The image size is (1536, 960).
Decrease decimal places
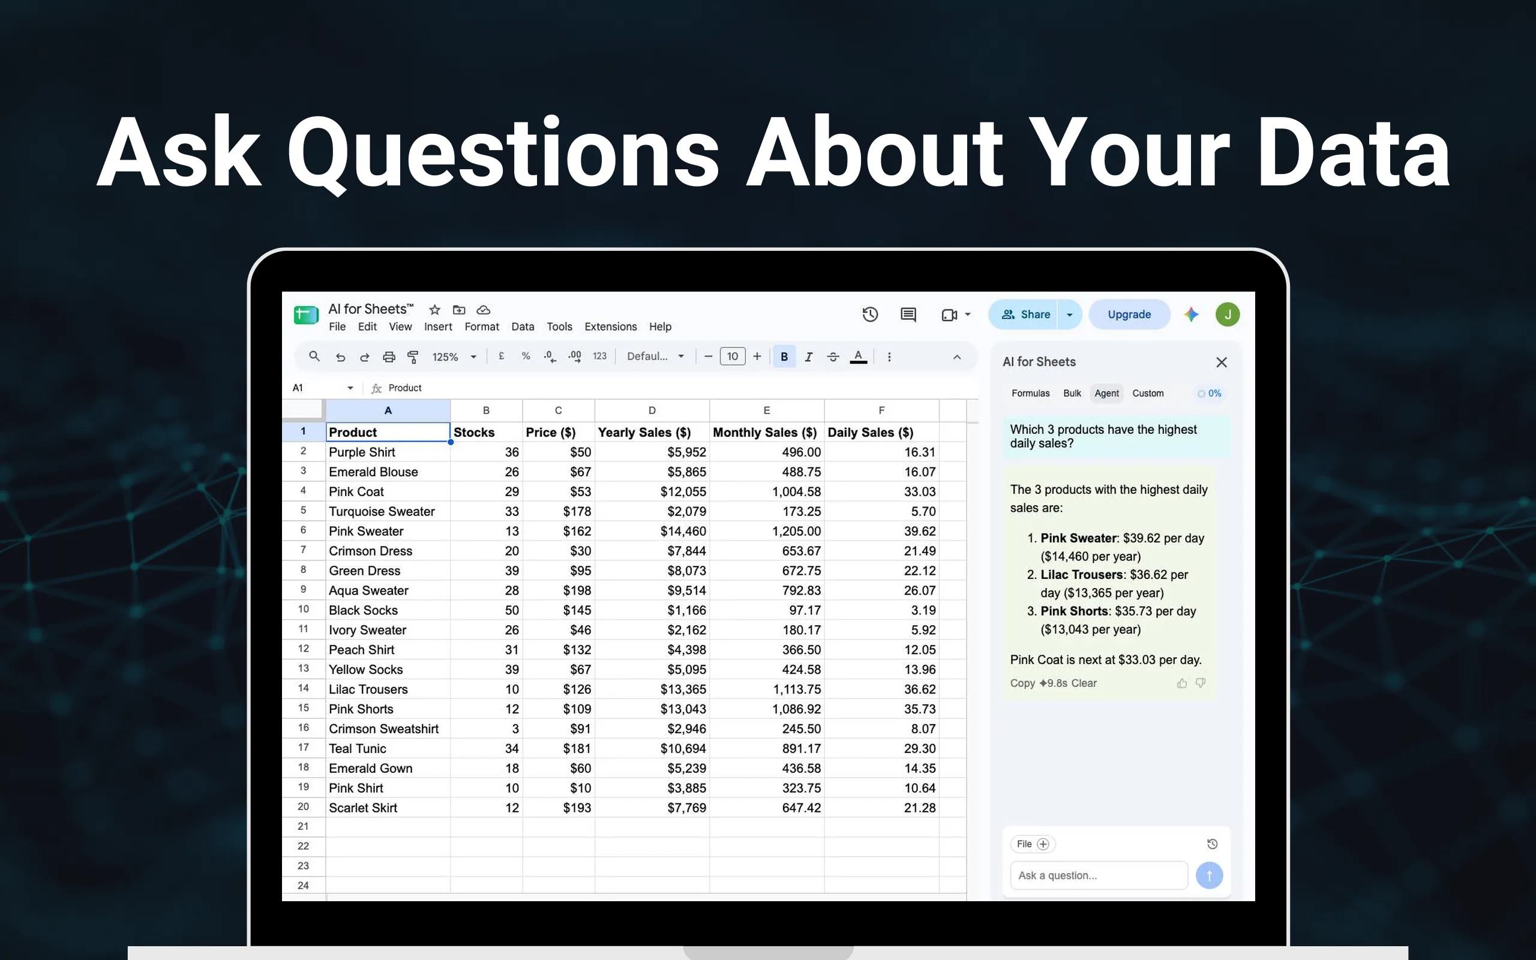(550, 357)
